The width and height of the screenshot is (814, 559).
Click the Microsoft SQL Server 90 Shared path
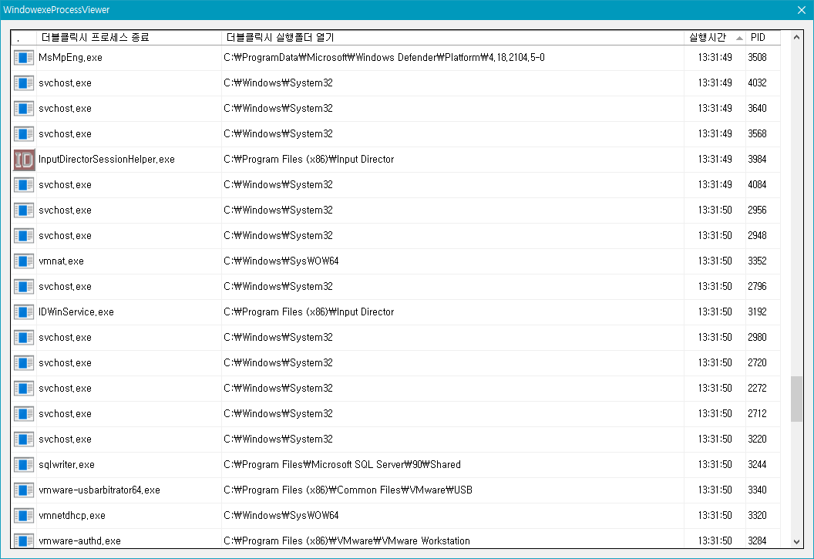(x=342, y=464)
